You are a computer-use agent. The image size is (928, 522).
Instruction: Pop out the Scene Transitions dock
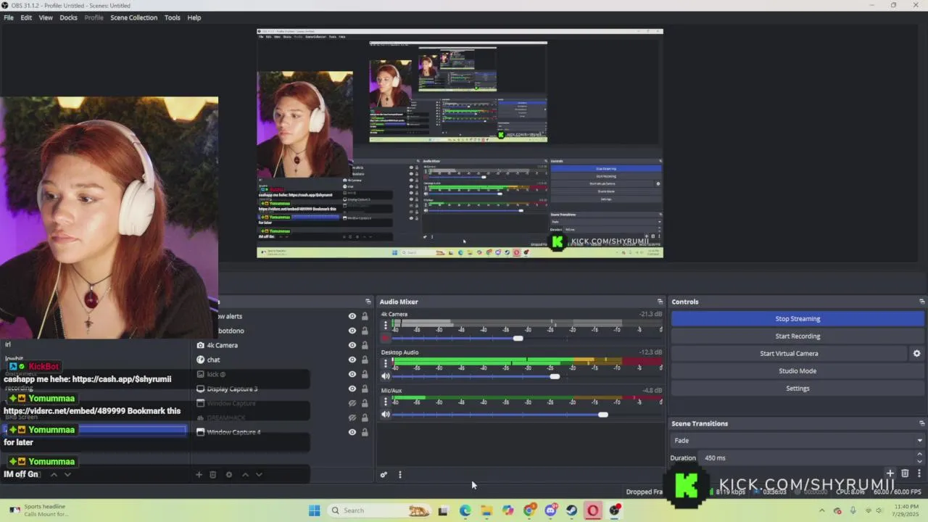(x=921, y=423)
